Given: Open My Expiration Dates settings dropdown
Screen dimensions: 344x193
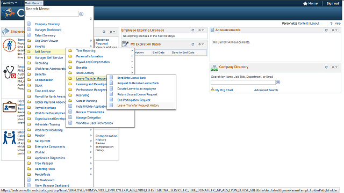Looking at the screenshot, I should point(201,44).
